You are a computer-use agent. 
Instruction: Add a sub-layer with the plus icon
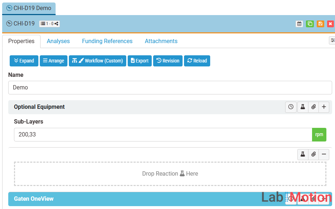(324, 107)
